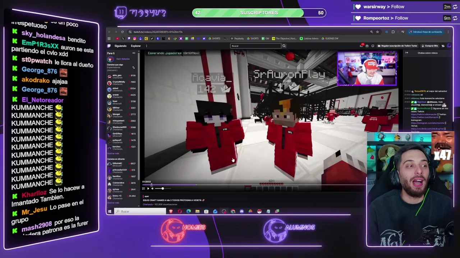Open the GM bookmark
The image size is (460, 258).
pos(265,38)
